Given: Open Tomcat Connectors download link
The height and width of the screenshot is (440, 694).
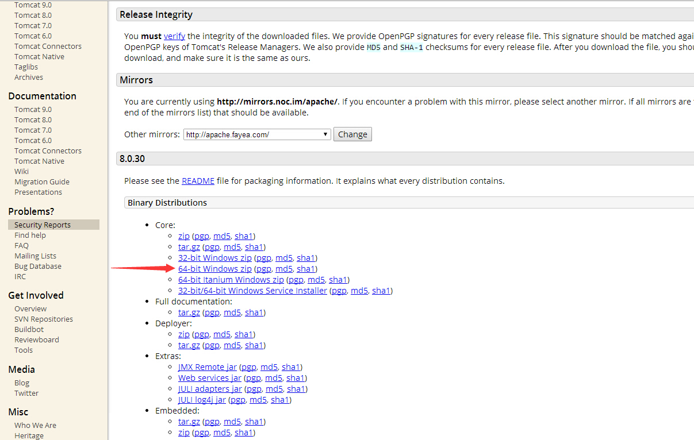Looking at the screenshot, I should (x=48, y=47).
